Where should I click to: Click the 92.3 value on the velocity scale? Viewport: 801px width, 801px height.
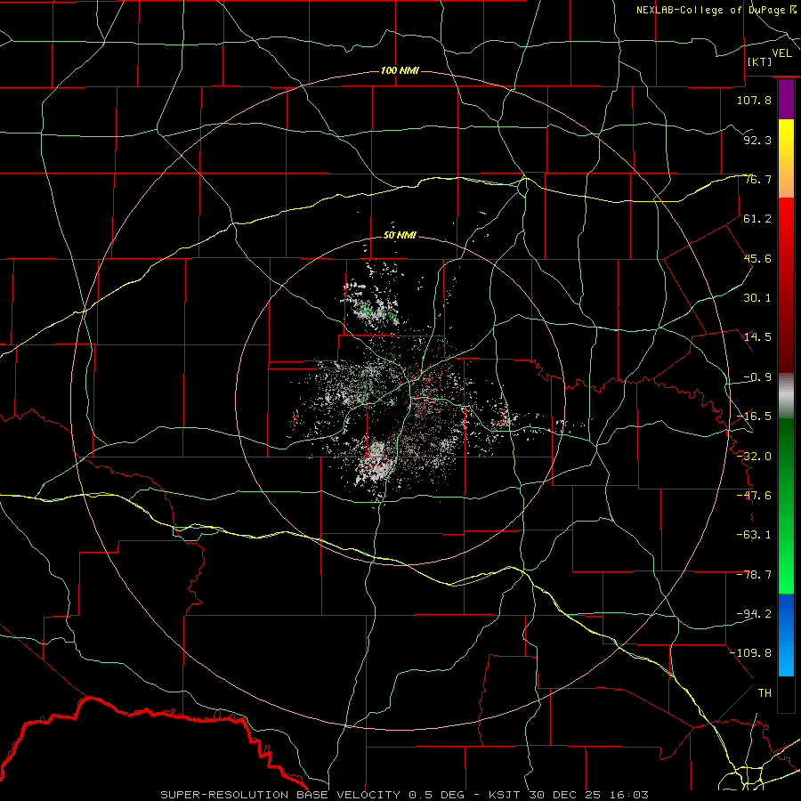[x=757, y=140]
